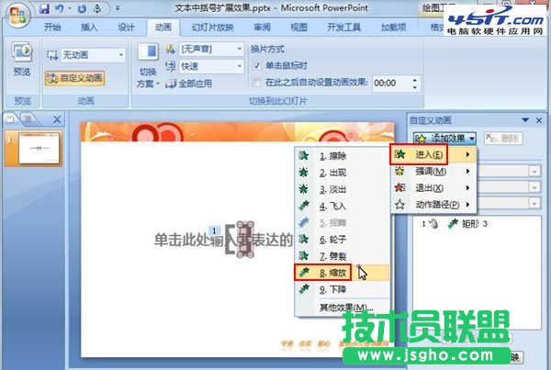Click the 00:00 timing input field
Image resolution: width=551 pixels, height=370 pixels.
point(391,84)
